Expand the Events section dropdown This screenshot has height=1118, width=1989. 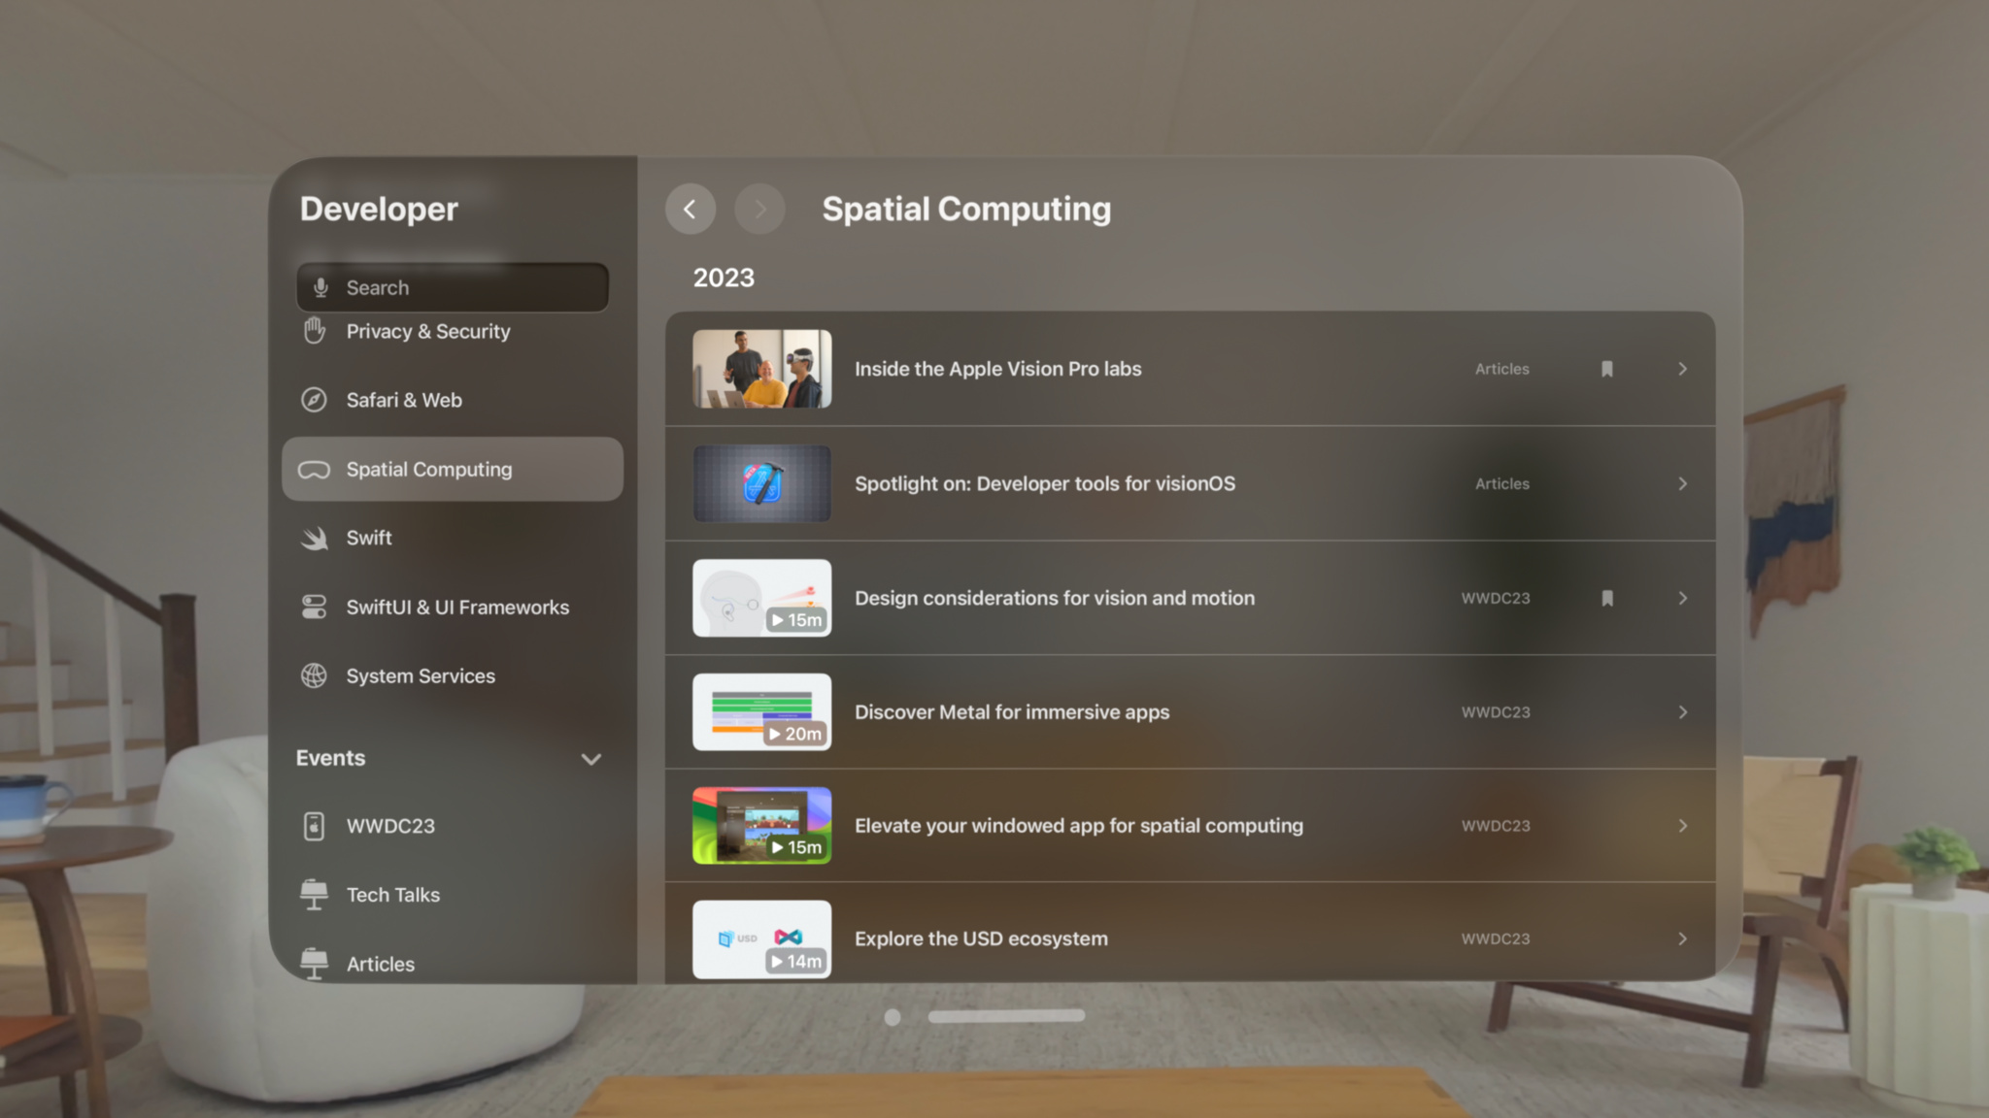(x=590, y=758)
